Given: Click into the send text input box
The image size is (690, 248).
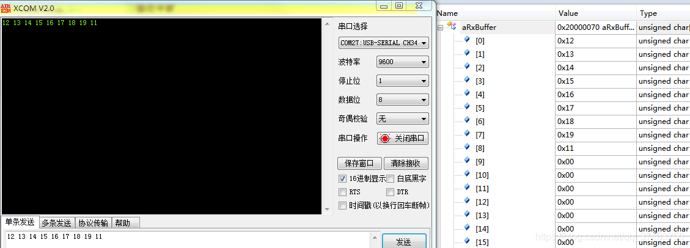Looking at the screenshot, I should [187, 239].
